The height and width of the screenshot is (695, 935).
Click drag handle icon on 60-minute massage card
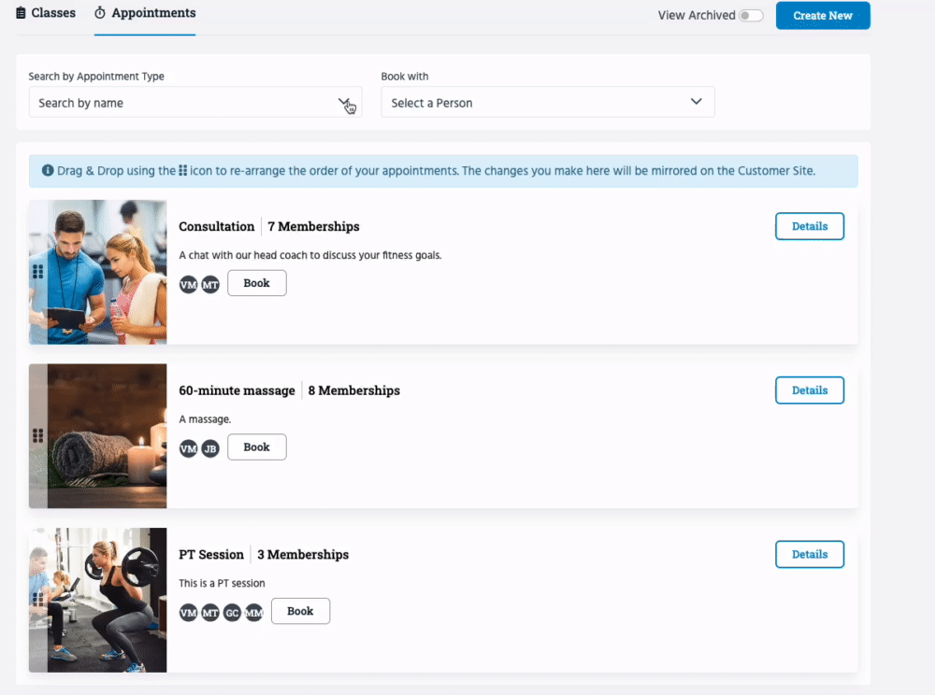coord(38,435)
